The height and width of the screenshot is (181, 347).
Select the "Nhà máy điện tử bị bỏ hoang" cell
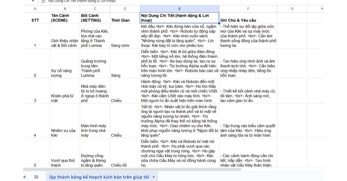pyautogui.click(x=95, y=91)
